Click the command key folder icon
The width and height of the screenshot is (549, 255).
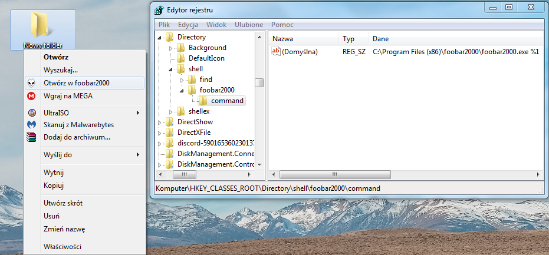pos(203,101)
